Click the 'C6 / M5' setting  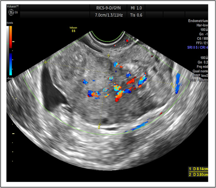tap(202, 39)
